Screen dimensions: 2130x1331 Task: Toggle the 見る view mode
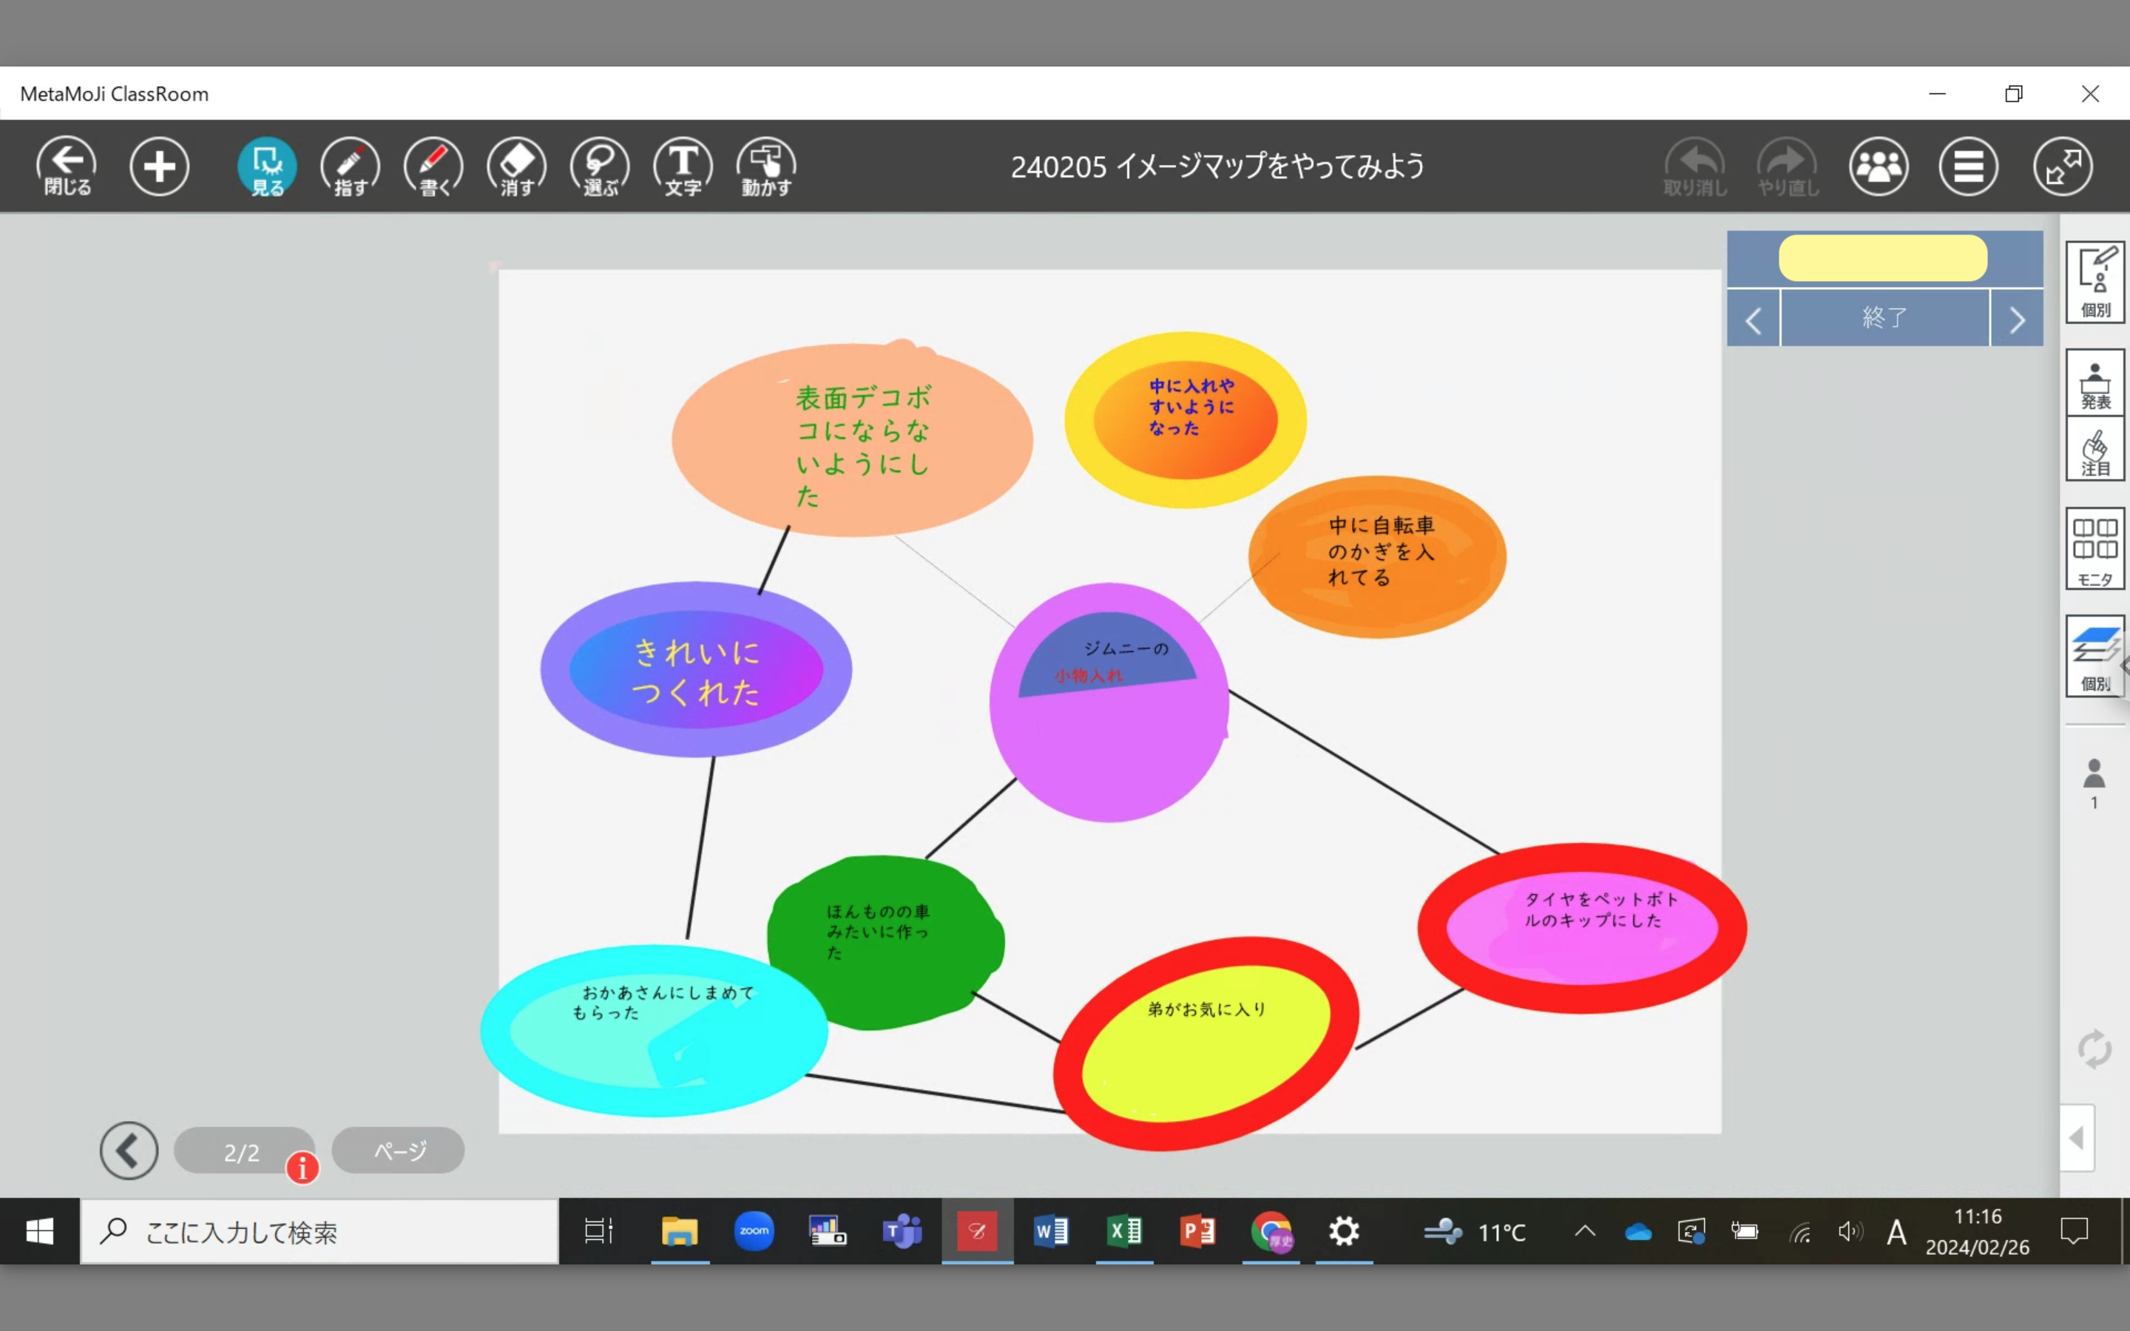point(267,166)
